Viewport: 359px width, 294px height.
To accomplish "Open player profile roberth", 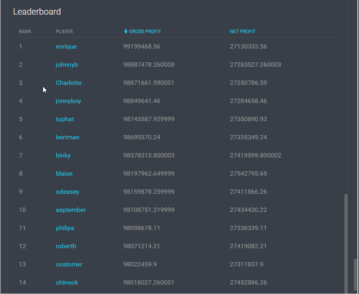I will click(x=66, y=246).
